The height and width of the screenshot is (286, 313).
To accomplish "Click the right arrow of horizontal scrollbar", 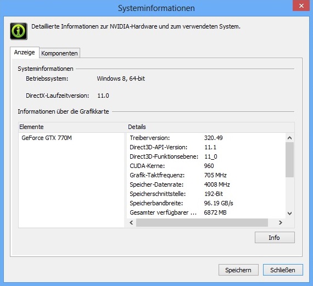I will (280, 222).
